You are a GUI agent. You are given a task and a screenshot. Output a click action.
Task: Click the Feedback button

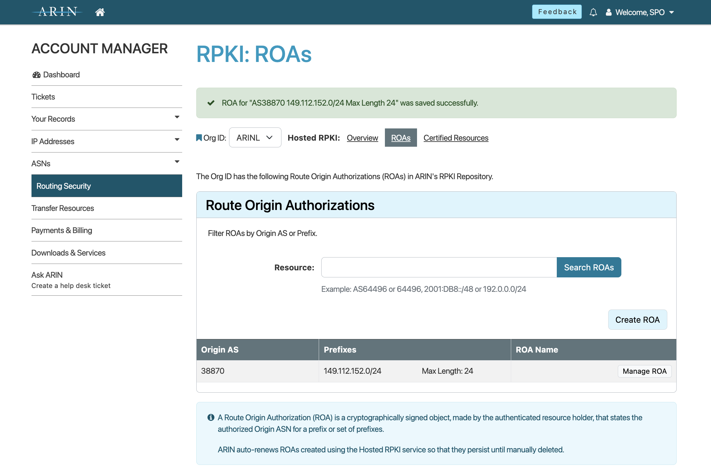pyautogui.click(x=557, y=12)
